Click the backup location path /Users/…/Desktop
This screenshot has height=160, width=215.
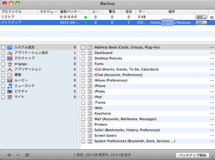point(172,23)
